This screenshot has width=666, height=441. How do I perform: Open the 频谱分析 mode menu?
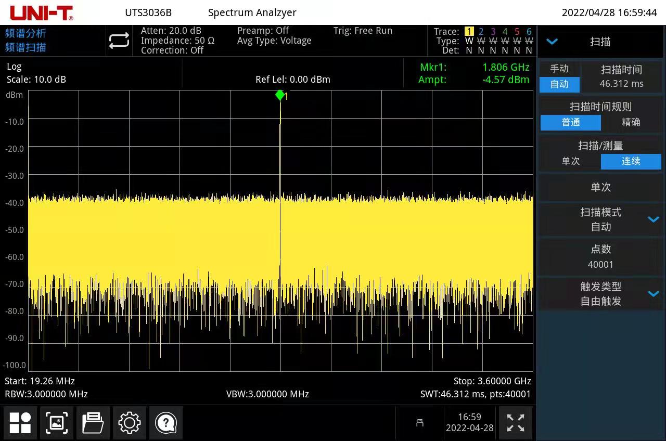(x=26, y=33)
